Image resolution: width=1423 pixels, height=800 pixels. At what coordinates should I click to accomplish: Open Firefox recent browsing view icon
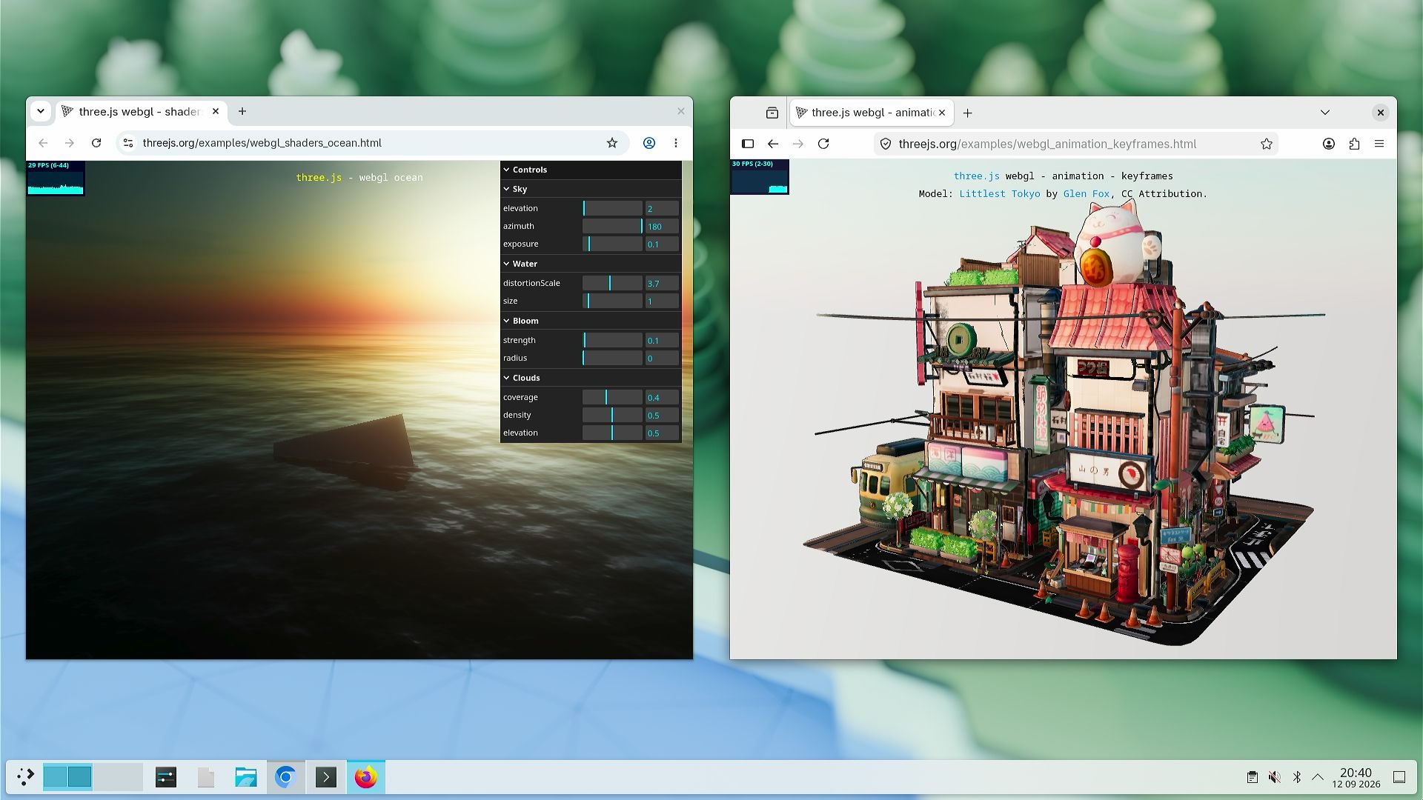click(x=772, y=113)
